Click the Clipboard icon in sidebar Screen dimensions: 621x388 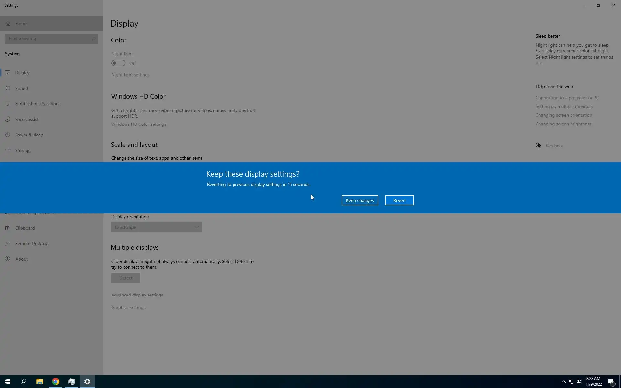(x=8, y=228)
